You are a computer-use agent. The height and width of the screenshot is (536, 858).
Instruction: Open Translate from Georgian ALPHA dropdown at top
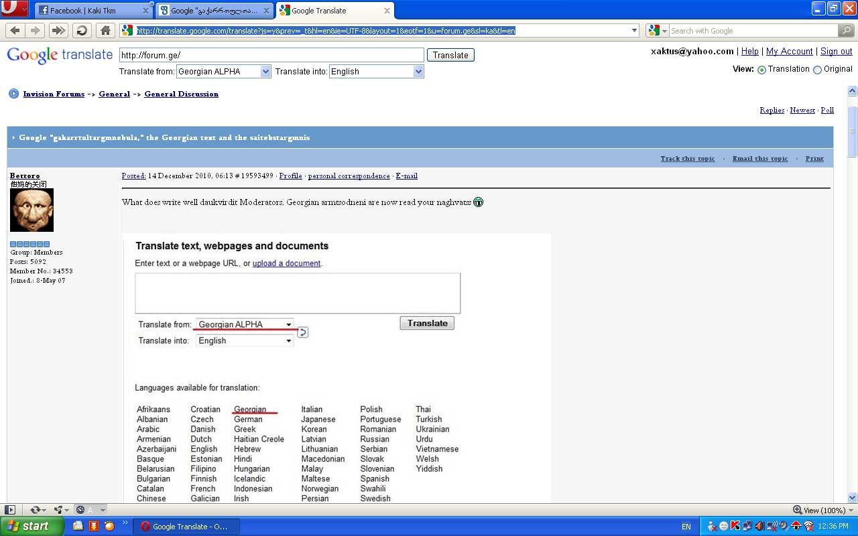[x=224, y=72]
